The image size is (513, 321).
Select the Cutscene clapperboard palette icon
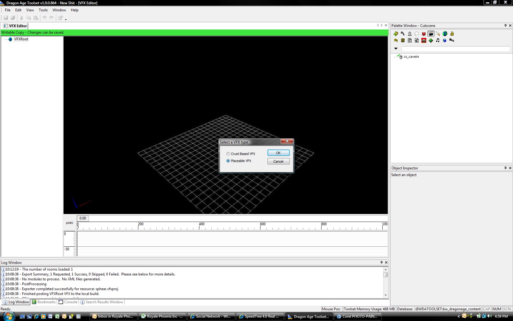(431, 34)
